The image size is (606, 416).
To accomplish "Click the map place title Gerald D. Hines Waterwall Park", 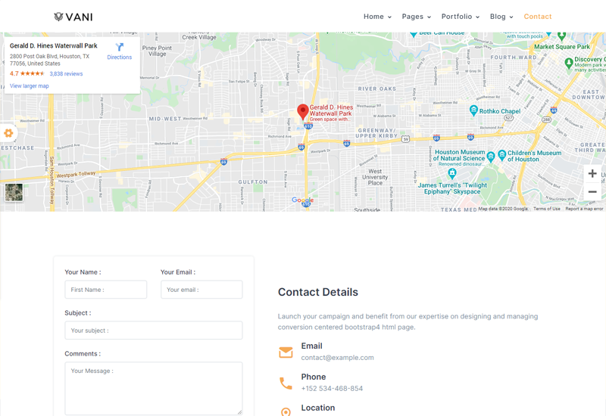I will coord(53,45).
